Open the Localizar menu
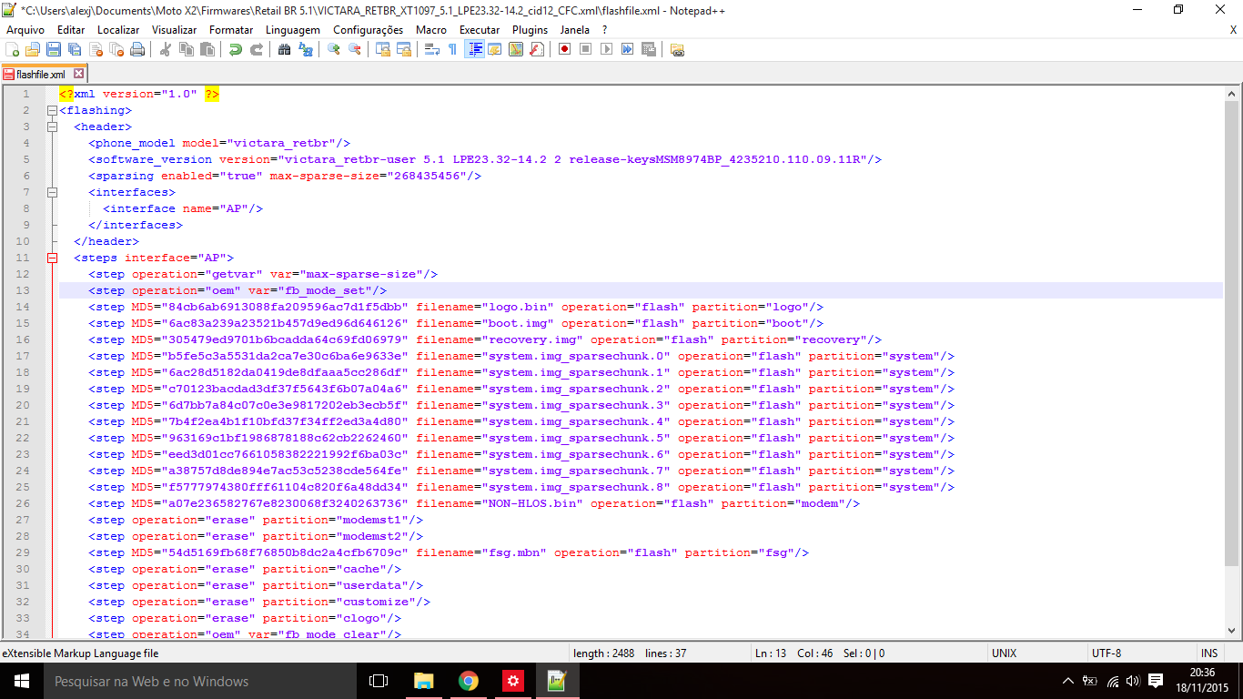This screenshot has height=699, width=1243. click(x=118, y=30)
